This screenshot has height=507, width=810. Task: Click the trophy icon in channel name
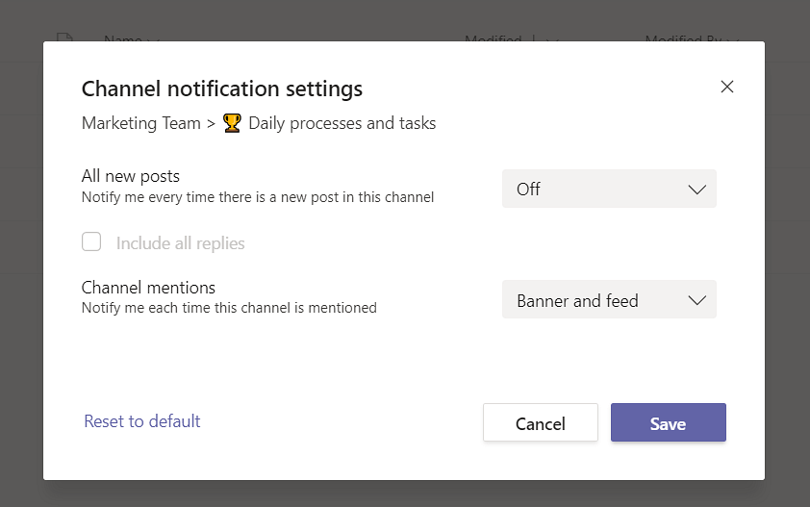point(231,123)
